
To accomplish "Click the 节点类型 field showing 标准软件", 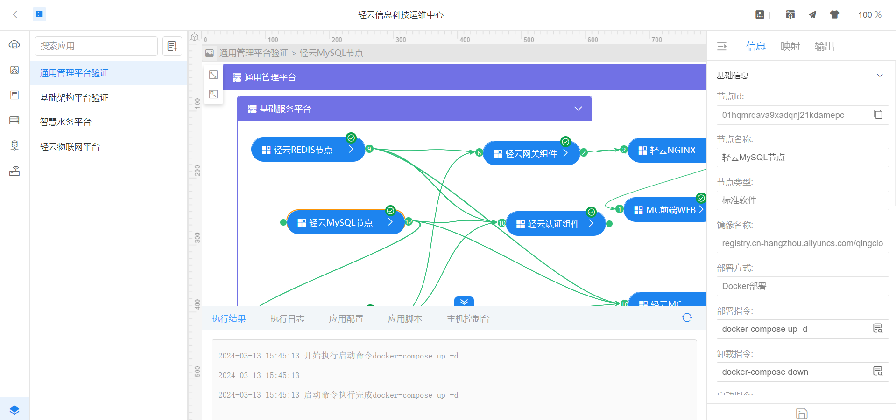I will pos(803,200).
